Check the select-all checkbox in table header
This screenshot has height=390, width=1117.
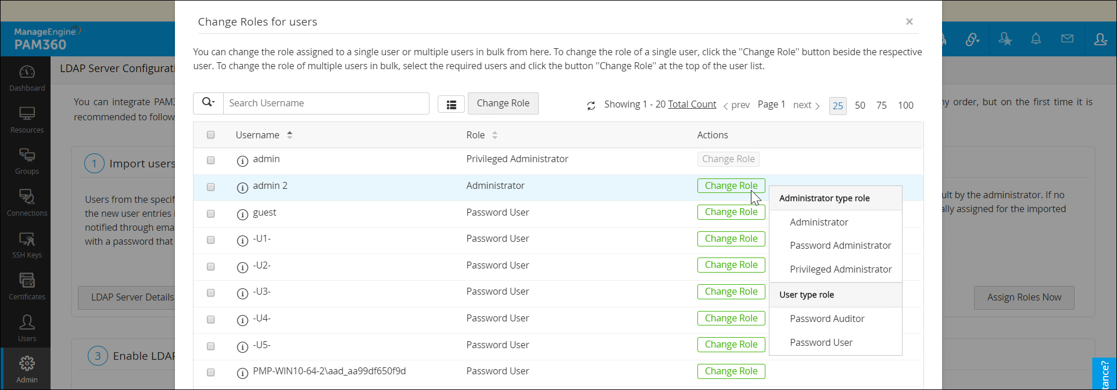[x=211, y=135]
